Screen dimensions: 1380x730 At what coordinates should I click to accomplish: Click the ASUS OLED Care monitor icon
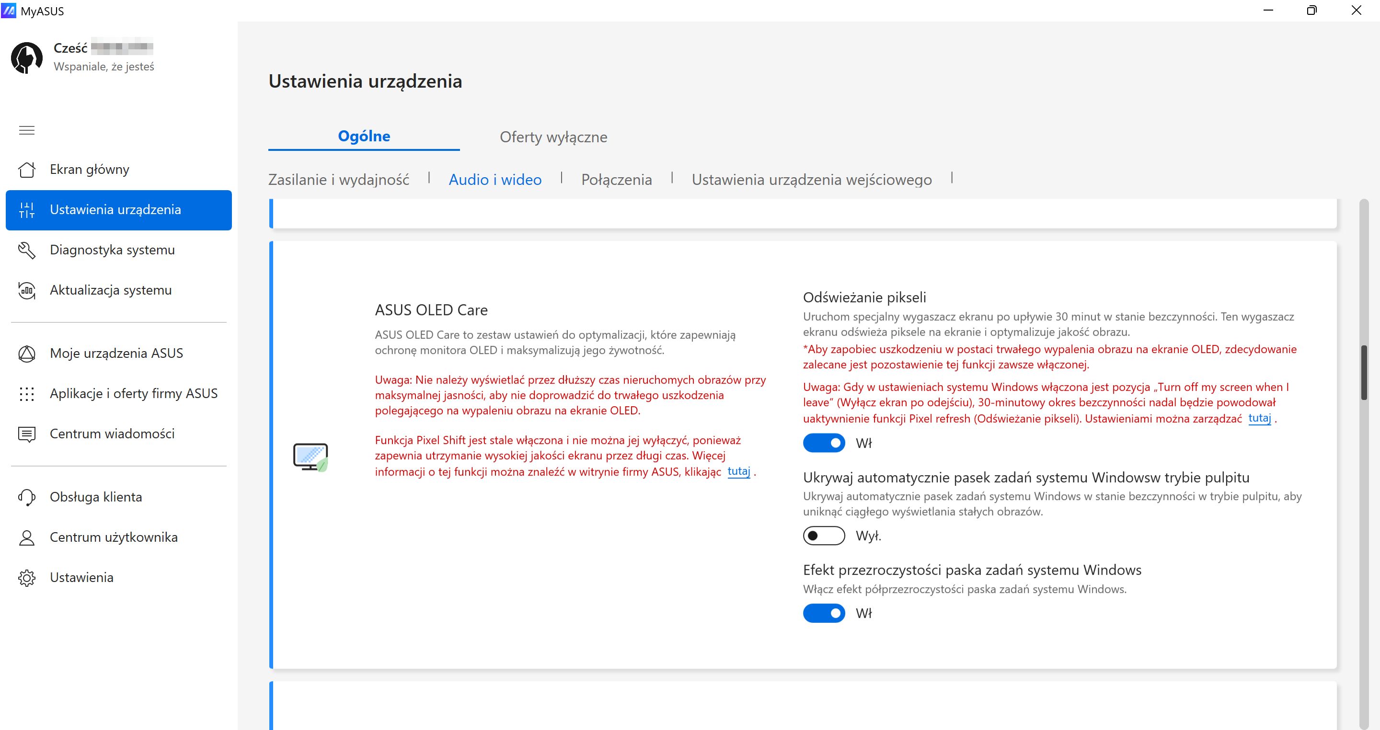click(x=310, y=457)
